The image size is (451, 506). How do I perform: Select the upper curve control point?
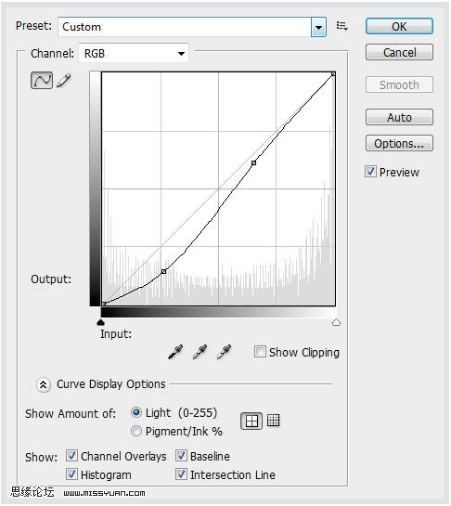click(254, 163)
